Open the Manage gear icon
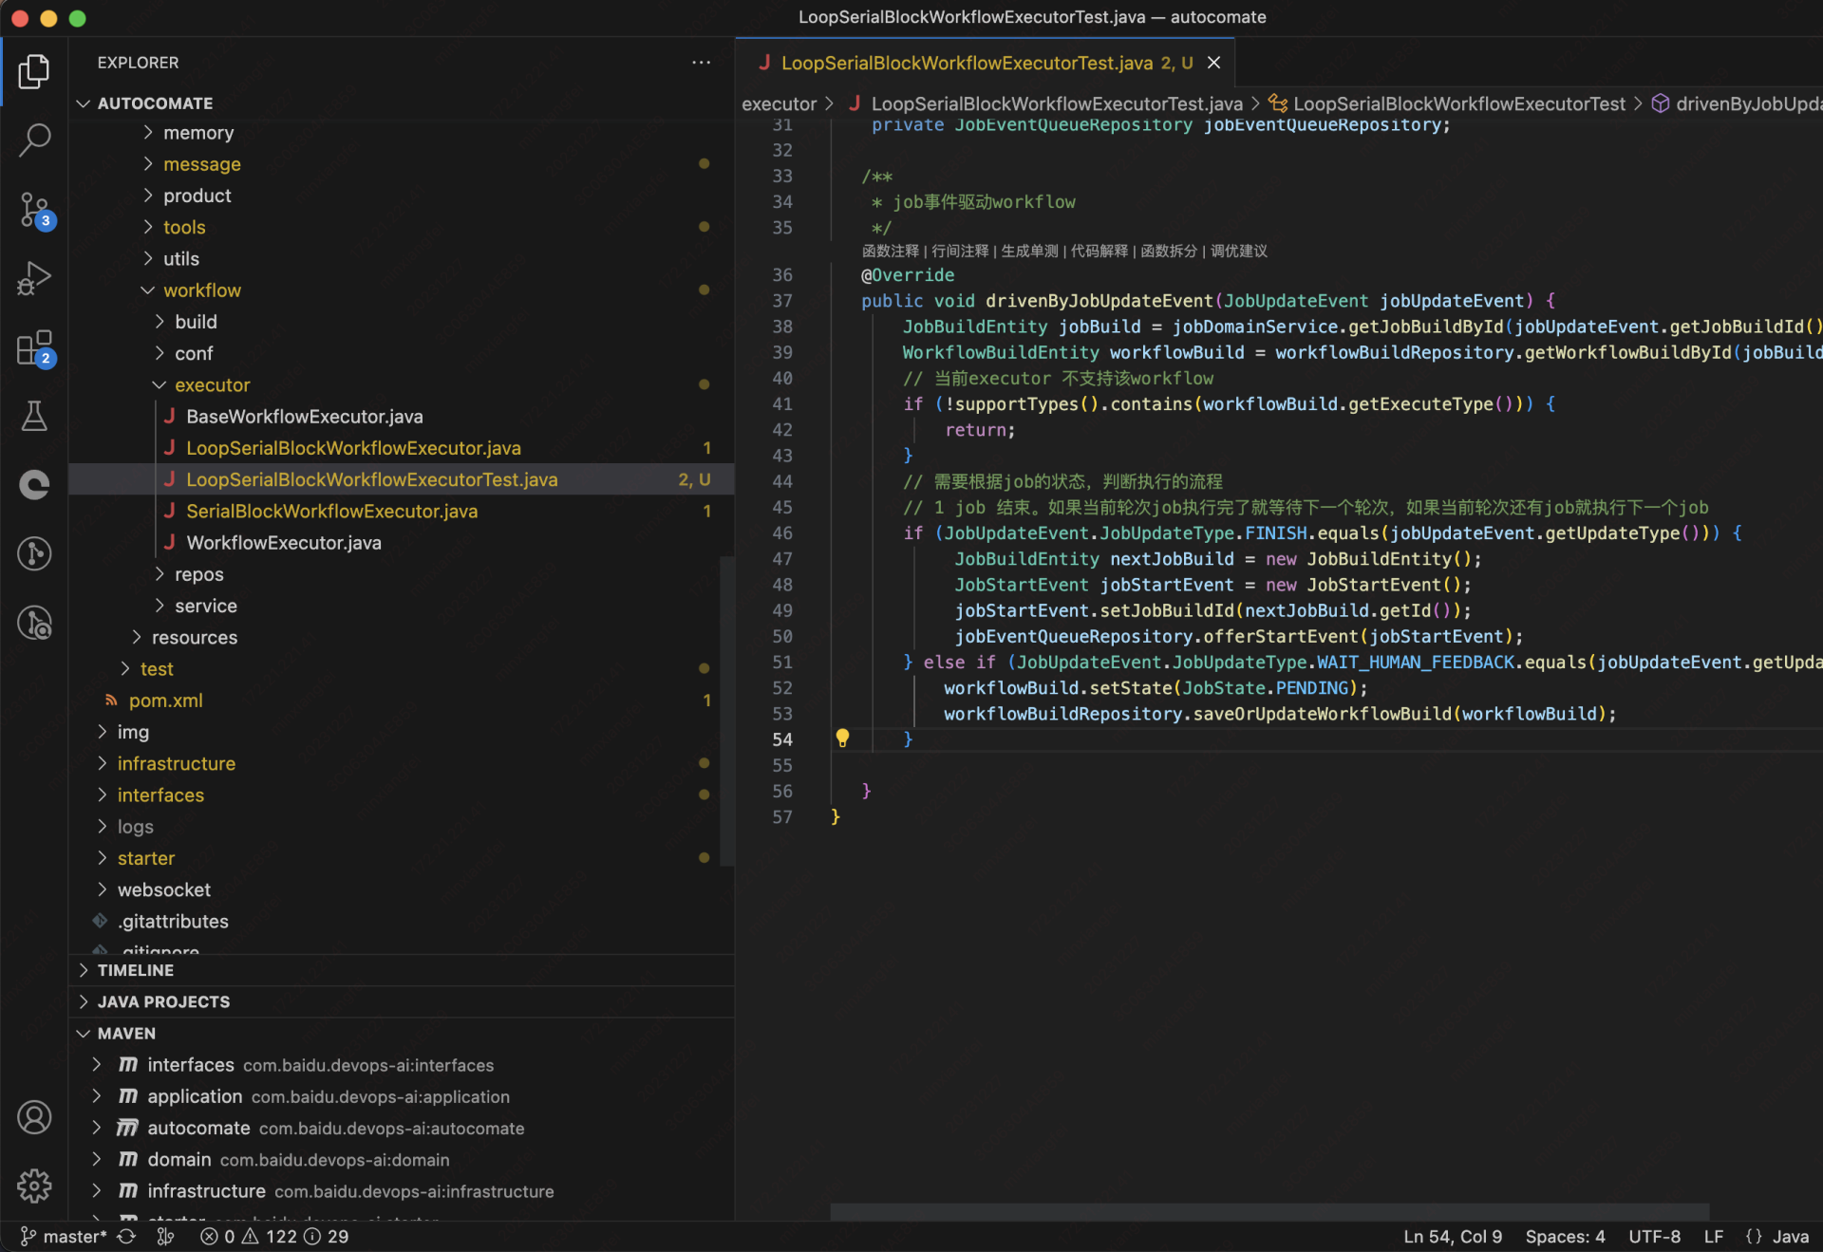 coord(34,1186)
